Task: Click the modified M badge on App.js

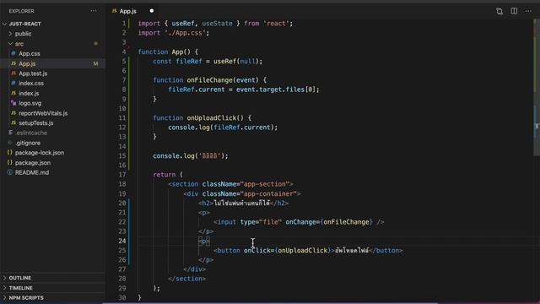Action: click(x=95, y=64)
